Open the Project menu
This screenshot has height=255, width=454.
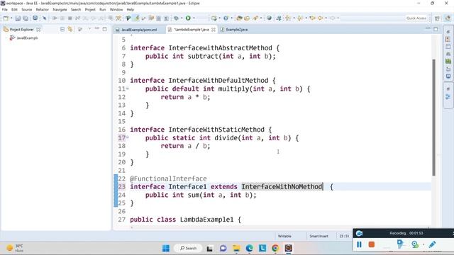[90, 9]
